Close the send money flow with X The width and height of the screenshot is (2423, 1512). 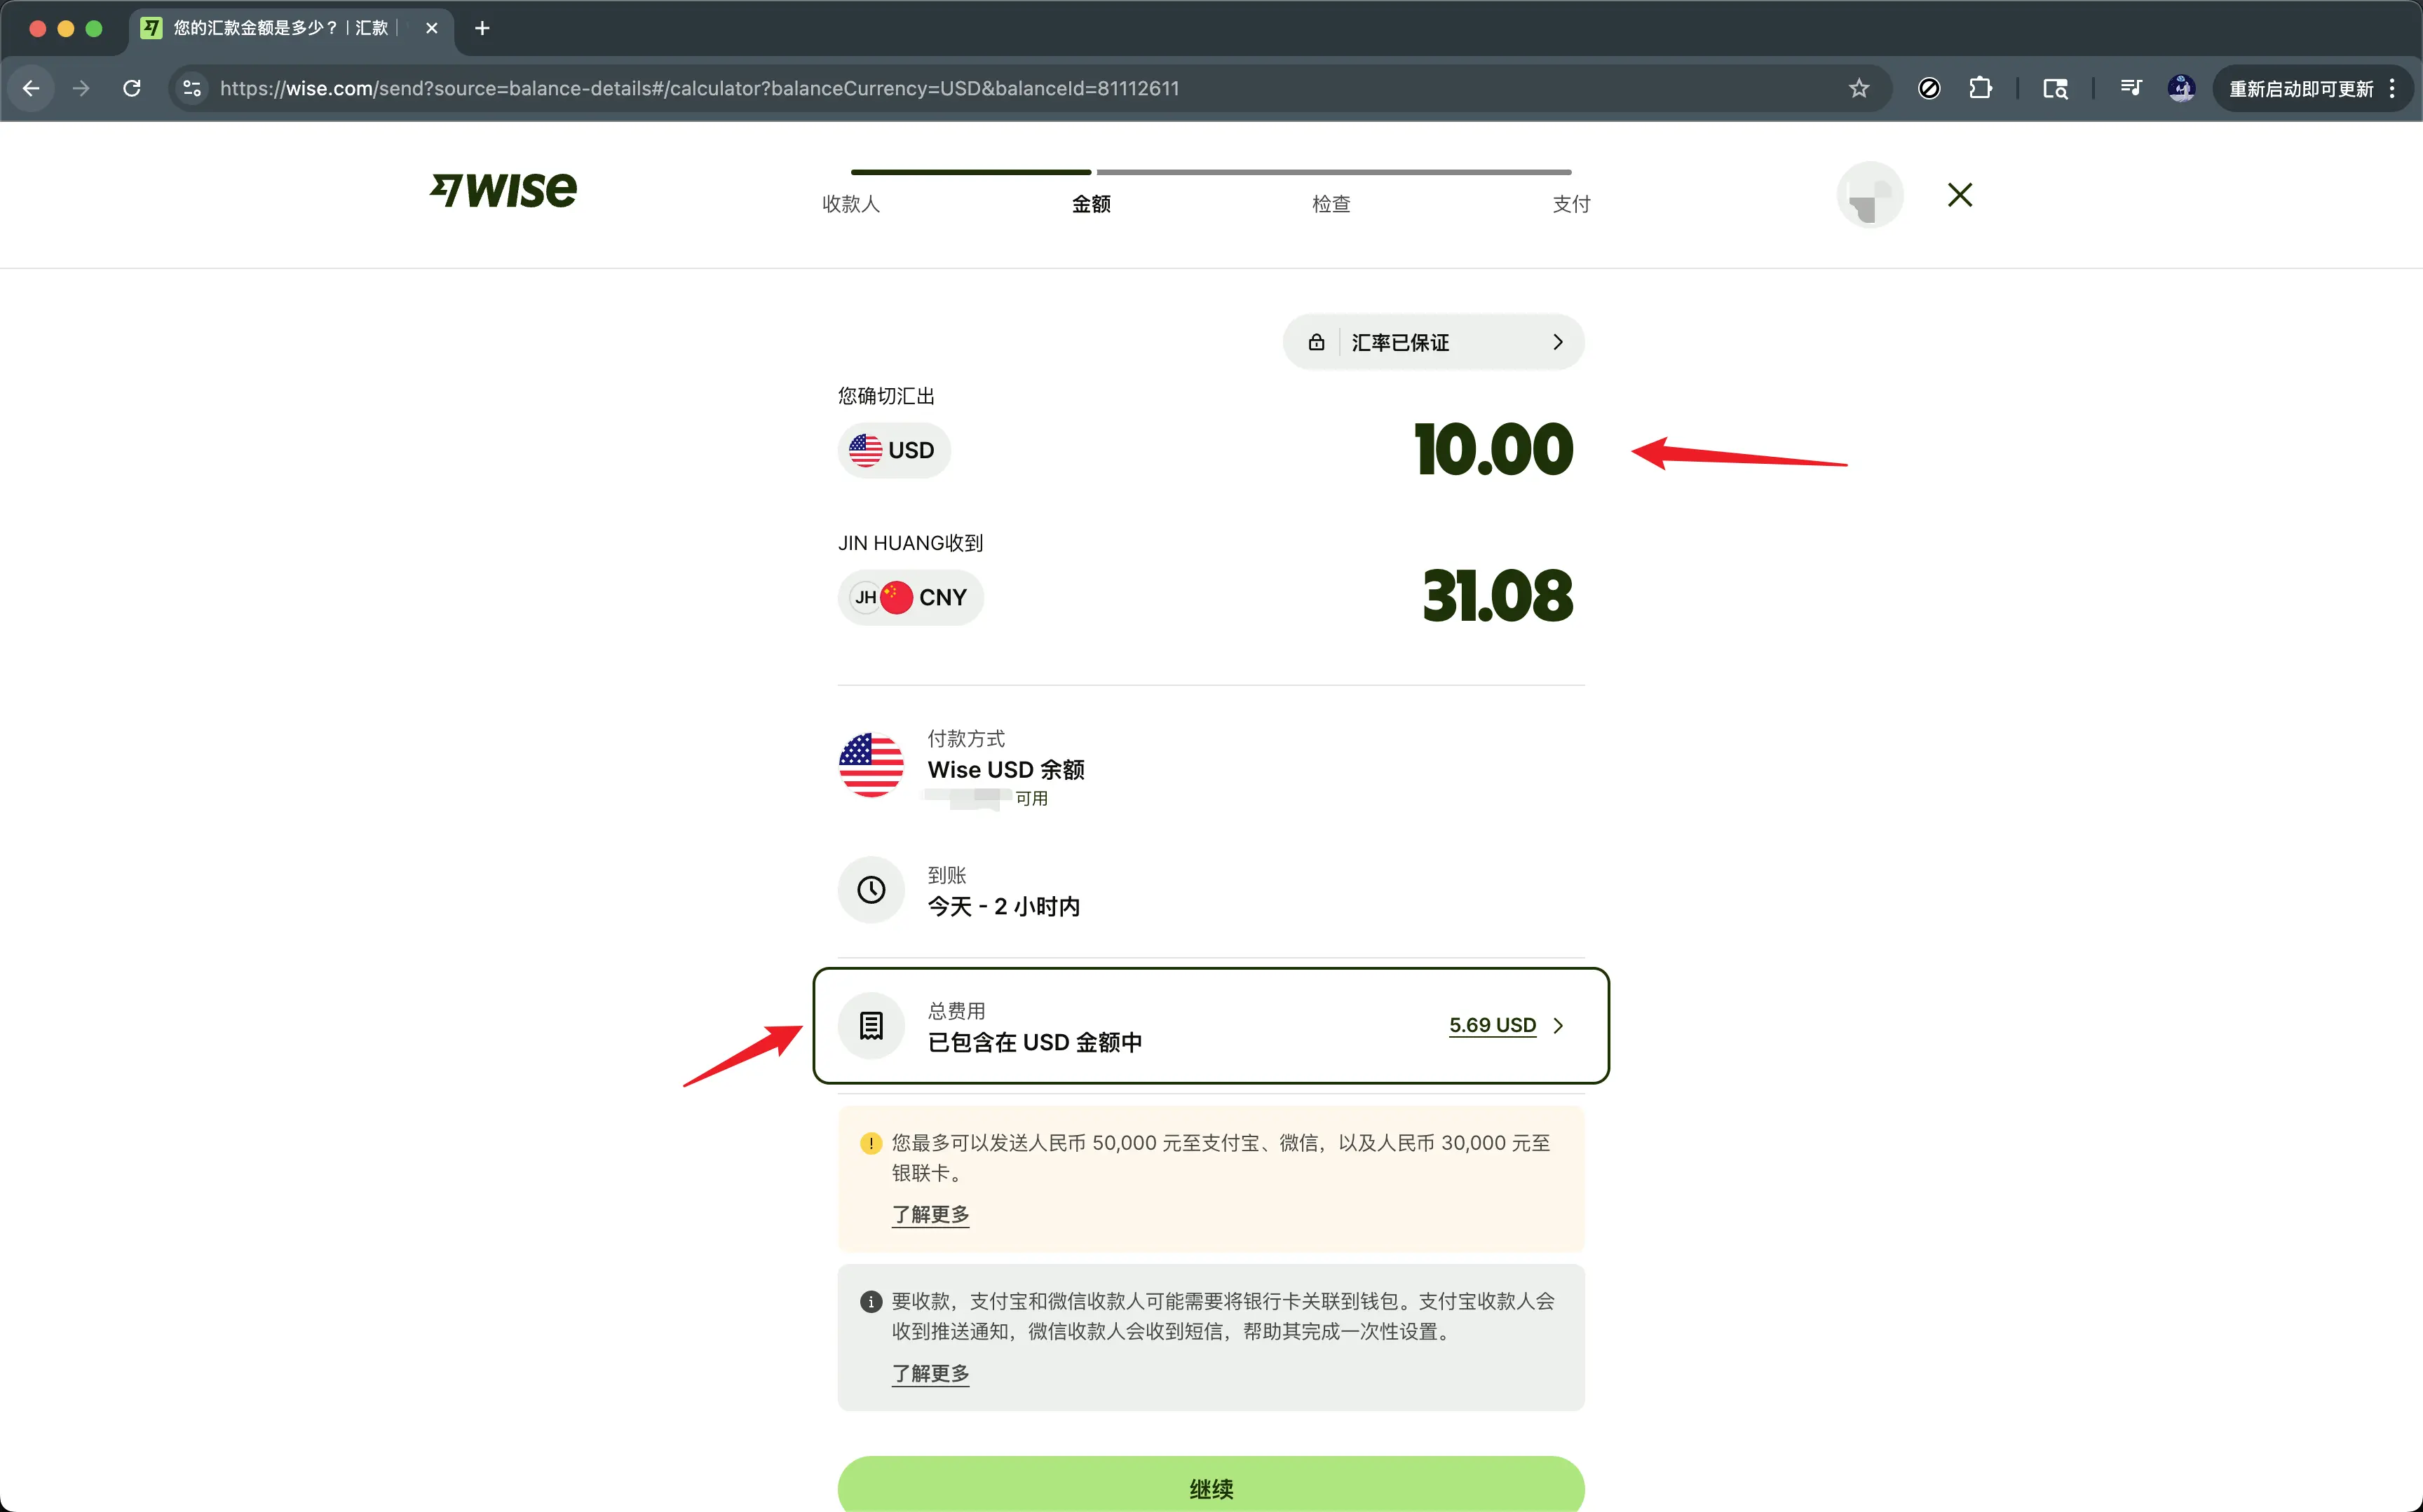pyautogui.click(x=1959, y=195)
